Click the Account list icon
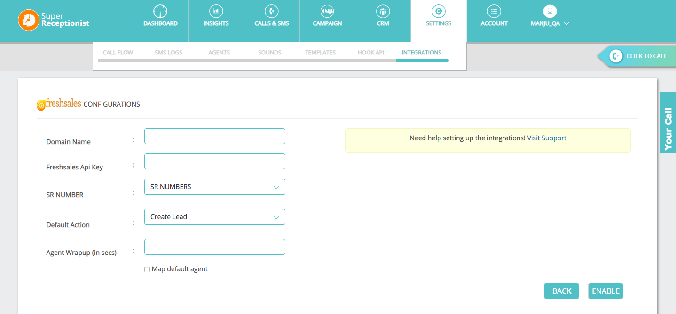This screenshot has height=314, width=676. pyautogui.click(x=494, y=11)
